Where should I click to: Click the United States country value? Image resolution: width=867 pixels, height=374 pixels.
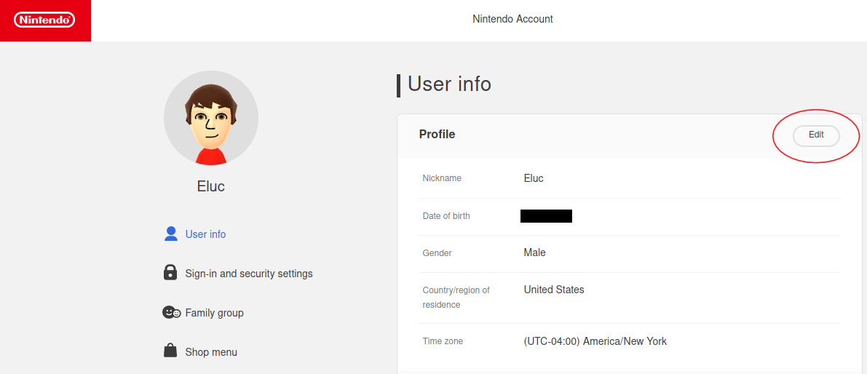click(x=554, y=290)
